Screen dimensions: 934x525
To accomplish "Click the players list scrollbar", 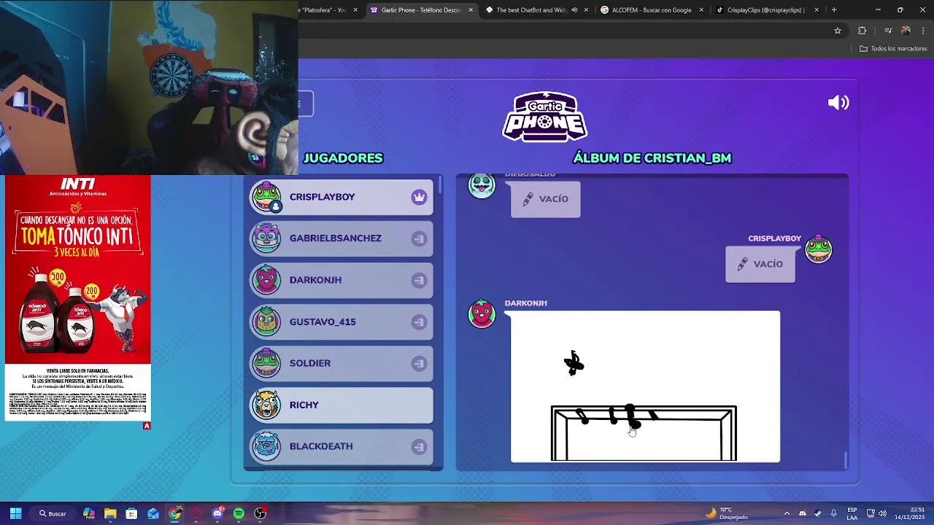I will point(440,185).
